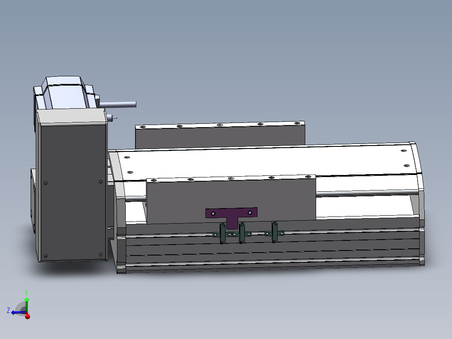Image resolution: width=452 pixels, height=339 pixels.
Task: Click the red X axis ball on the triad
Action: pos(28,316)
